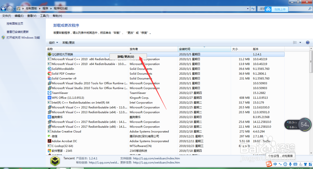
Task: Click the change view icon
Action: (295, 42)
